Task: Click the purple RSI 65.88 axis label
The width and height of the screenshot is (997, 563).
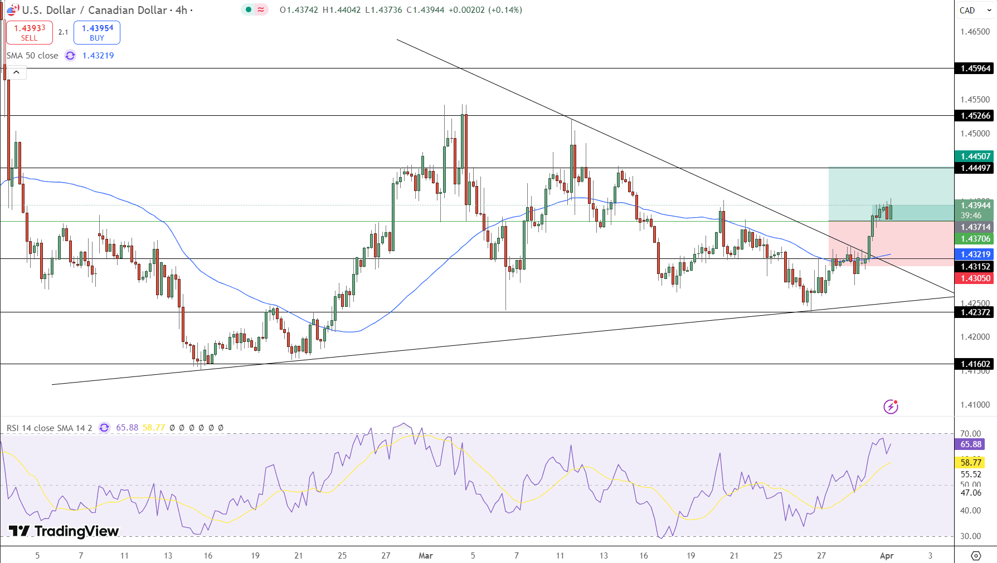Action: coord(970,444)
